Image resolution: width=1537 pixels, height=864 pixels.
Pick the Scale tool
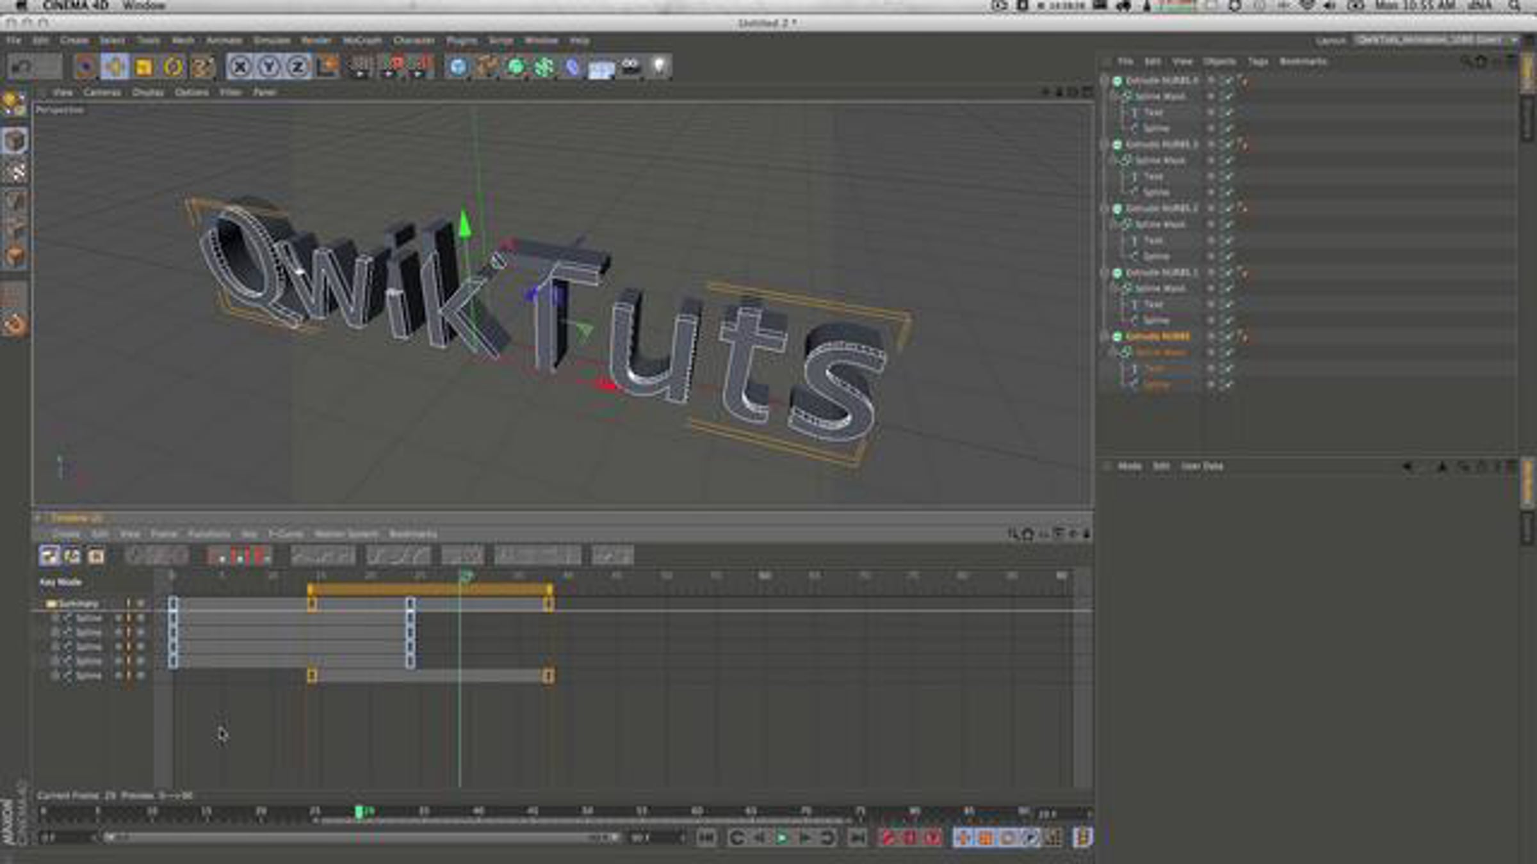143,67
